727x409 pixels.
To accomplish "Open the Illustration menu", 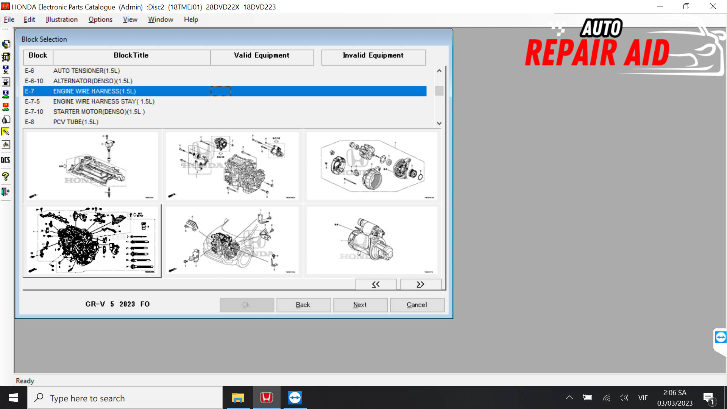I will click(61, 20).
